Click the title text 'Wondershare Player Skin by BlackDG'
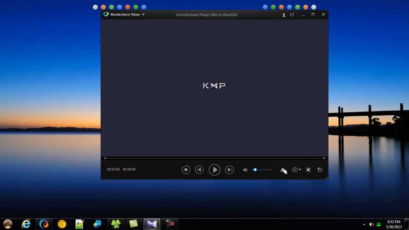Screen dimensions: 409x230 207,15
